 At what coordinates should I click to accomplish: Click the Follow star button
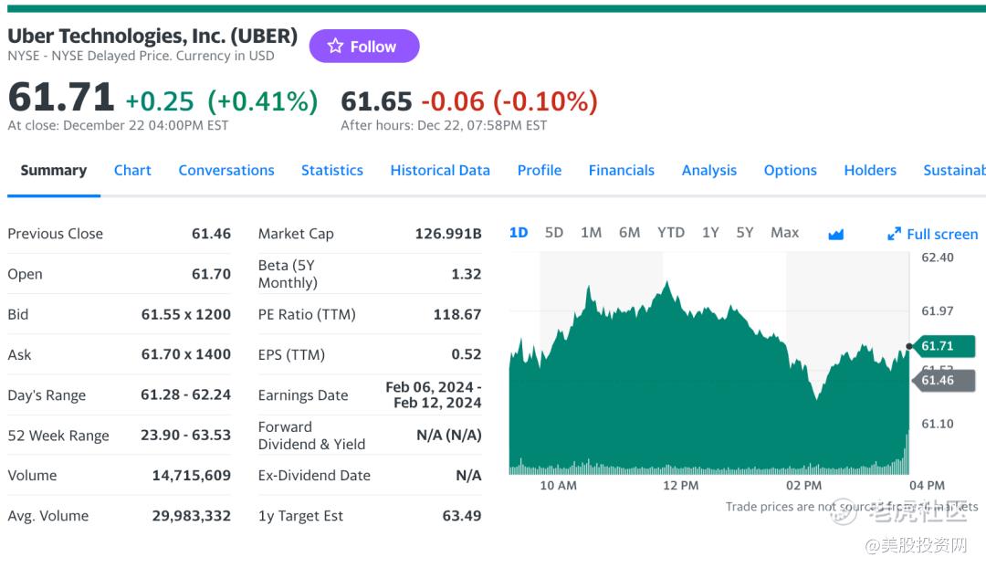tap(363, 47)
